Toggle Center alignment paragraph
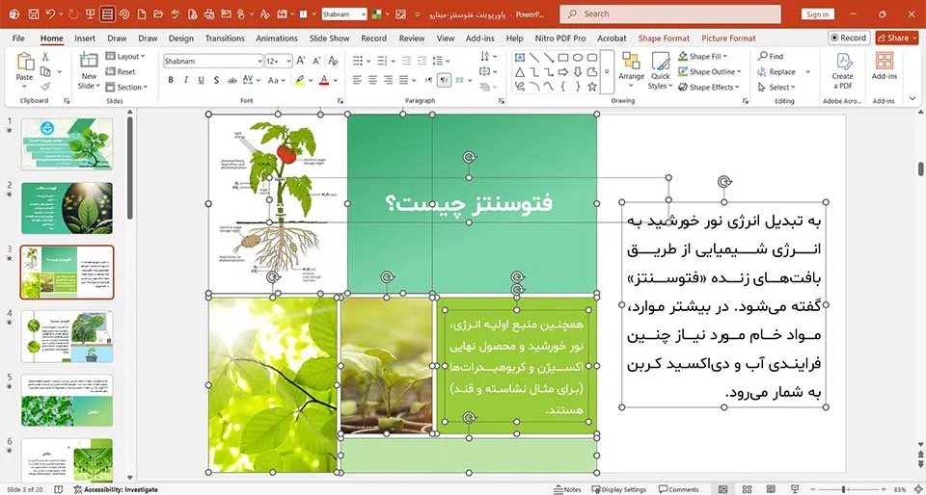The width and height of the screenshot is (926, 495). [372, 80]
